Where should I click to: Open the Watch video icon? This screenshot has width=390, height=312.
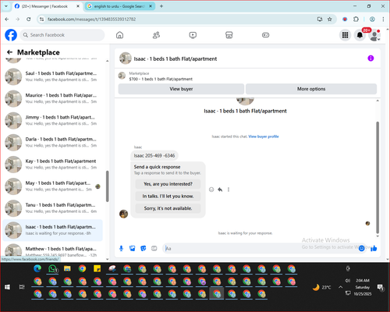193,35
